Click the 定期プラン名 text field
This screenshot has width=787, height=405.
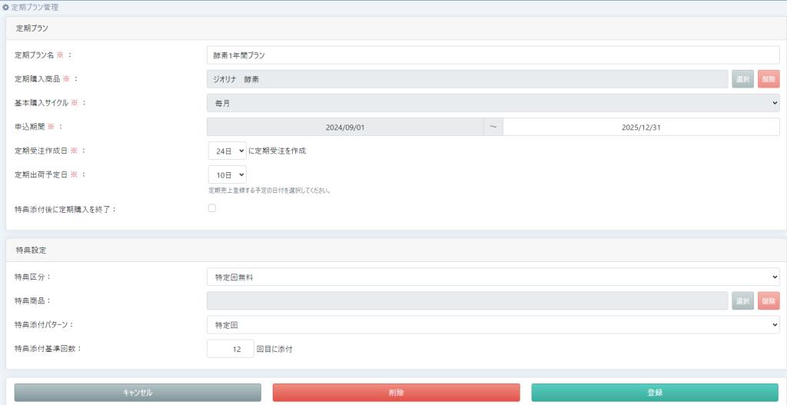pyautogui.click(x=493, y=55)
